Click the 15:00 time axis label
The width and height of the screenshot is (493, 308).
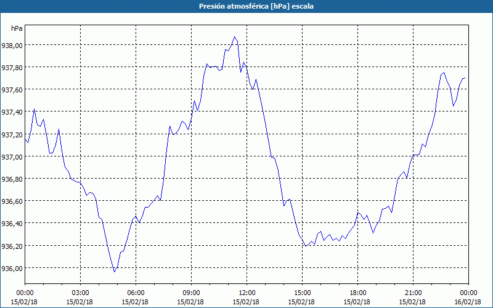(x=302, y=293)
